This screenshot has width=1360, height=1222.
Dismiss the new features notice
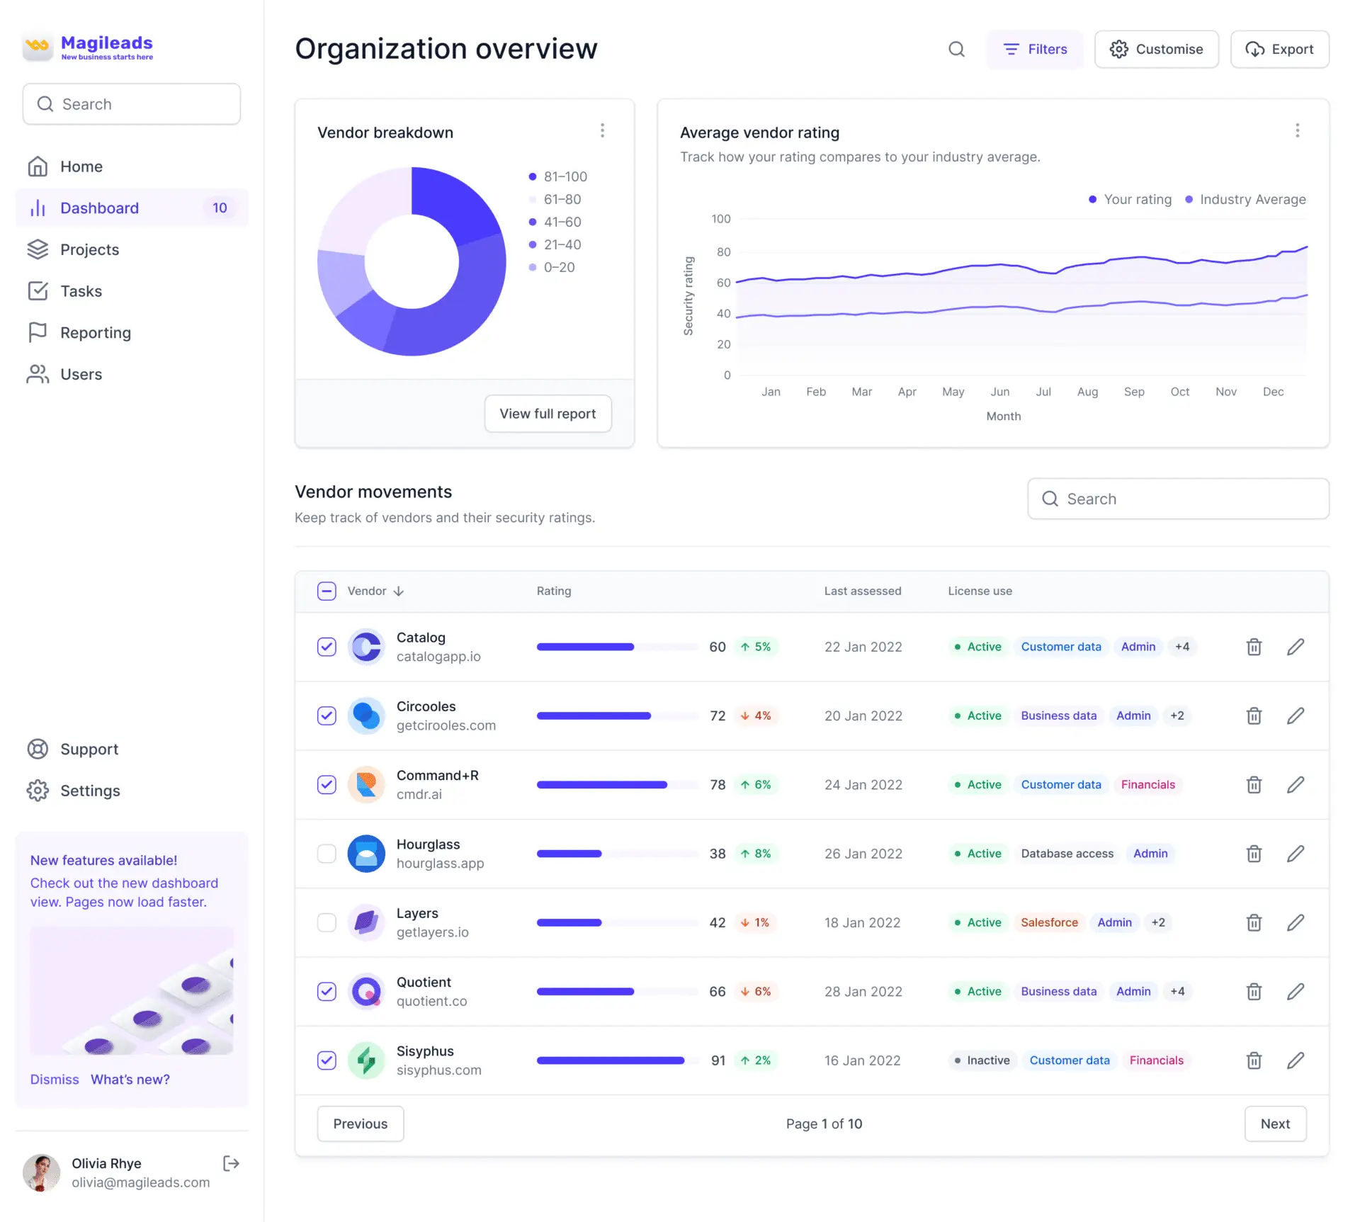click(55, 1080)
